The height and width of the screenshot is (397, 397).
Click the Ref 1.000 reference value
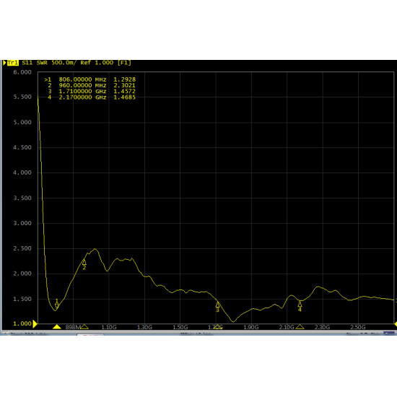coord(97,63)
